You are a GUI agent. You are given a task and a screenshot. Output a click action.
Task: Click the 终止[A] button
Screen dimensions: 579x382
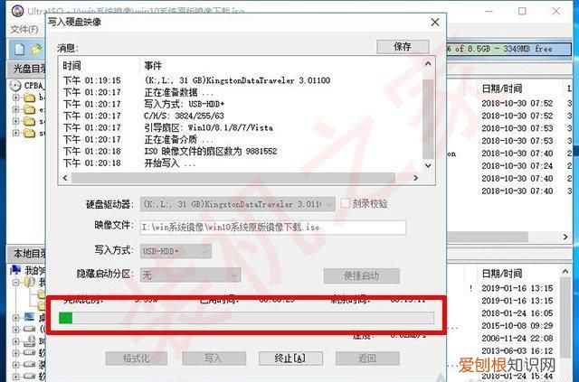tap(290, 358)
